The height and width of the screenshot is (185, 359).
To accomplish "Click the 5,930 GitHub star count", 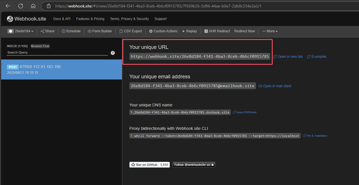I will point(164,165).
